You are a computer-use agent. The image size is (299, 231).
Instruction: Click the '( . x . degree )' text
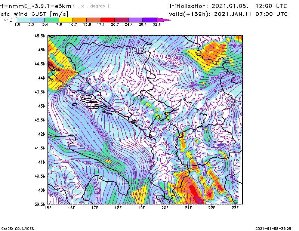[x=91, y=6]
